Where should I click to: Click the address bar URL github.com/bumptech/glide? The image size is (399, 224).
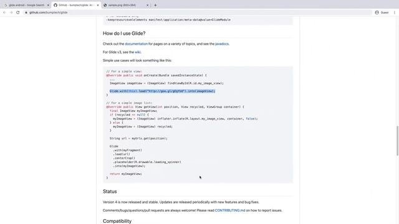[49, 12]
